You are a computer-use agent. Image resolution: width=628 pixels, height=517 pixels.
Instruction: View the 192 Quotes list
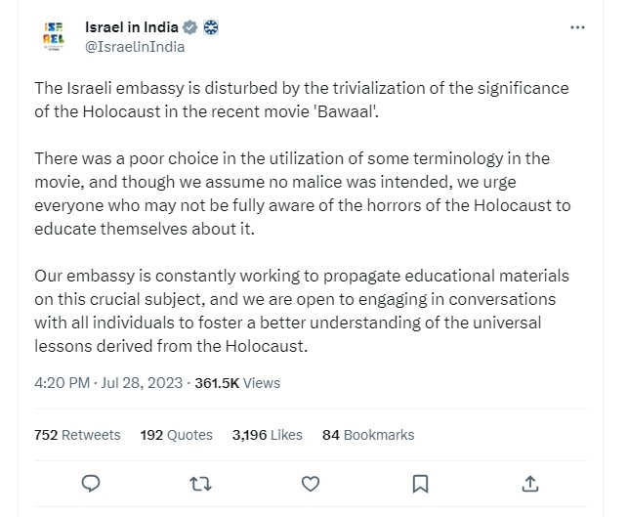pyautogui.click(x=177, y=435)
